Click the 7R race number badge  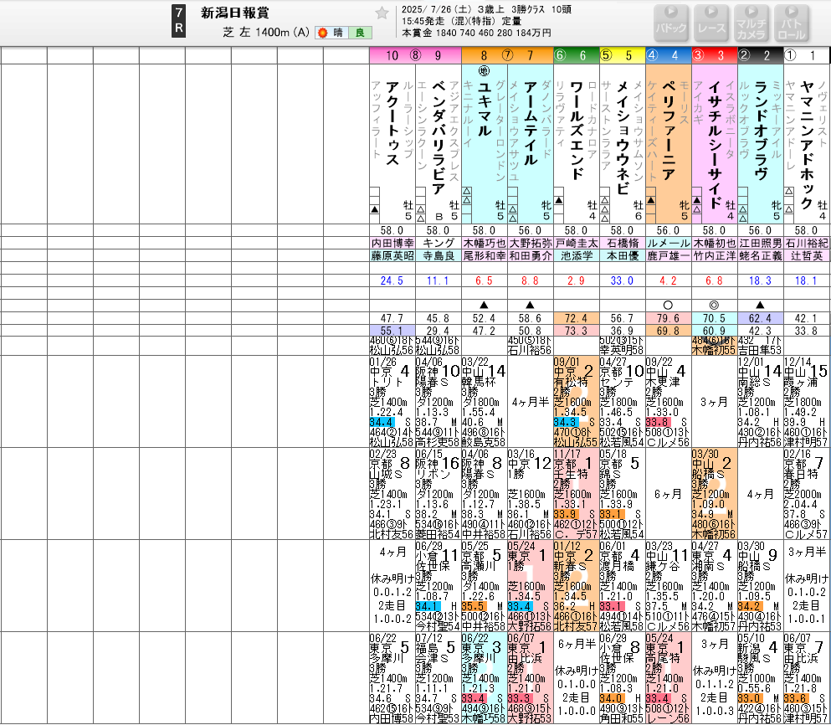(180, 23)
